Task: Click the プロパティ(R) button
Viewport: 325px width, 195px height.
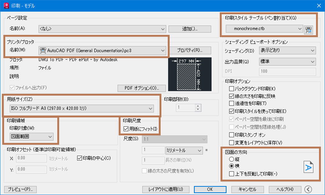Action: pyautogui.click(x=190, y=50)
